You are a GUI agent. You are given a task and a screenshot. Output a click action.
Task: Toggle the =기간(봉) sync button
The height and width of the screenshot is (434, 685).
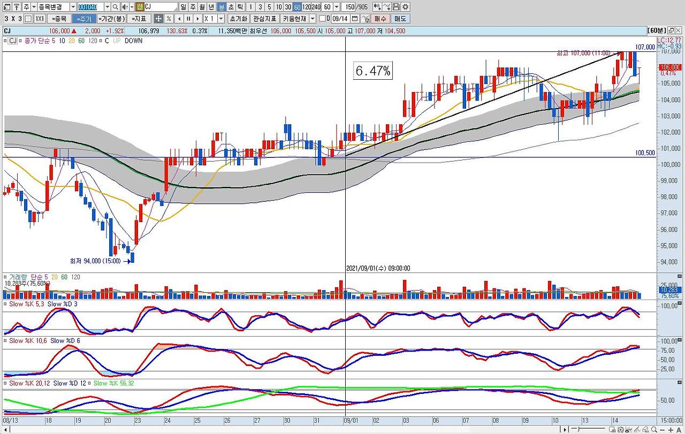point(111,18)
